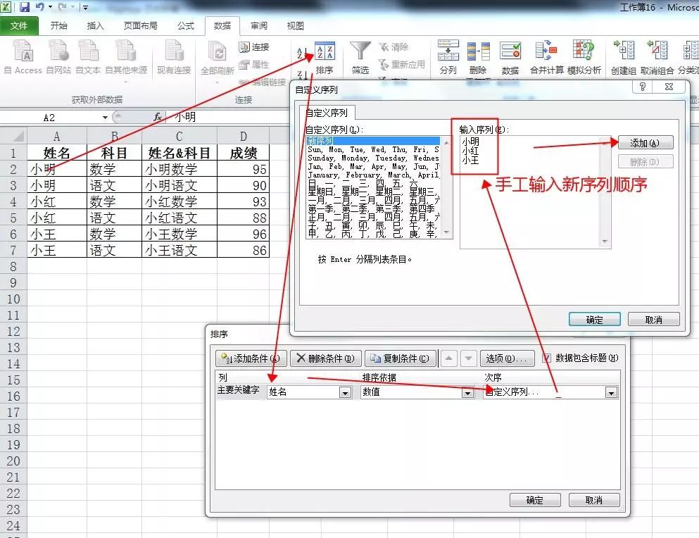Switch to the 公式 ribbon tab

click(x=186, y=26)
